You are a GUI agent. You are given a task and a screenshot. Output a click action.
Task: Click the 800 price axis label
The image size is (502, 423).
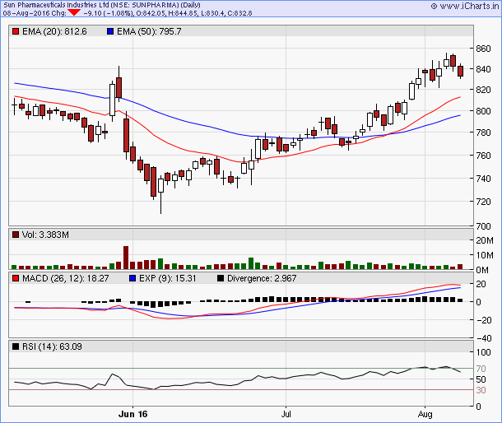click(x=483, y=111)
